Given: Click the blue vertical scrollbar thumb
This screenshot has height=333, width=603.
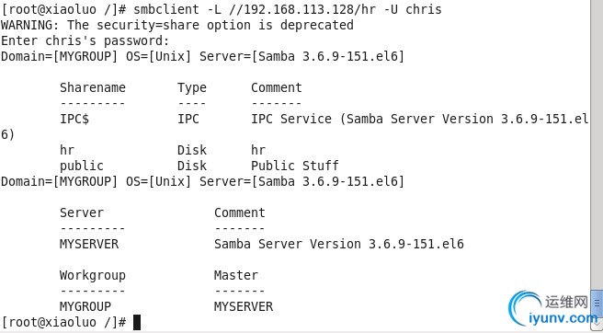Looking at the screenshot, I should (x=597, y=304).
